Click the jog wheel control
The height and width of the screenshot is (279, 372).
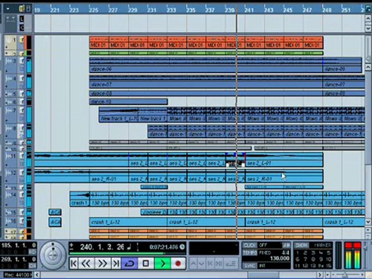[x=53, y=255]
